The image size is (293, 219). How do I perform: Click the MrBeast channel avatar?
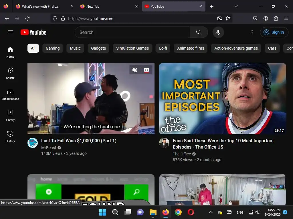click(33, 143)
